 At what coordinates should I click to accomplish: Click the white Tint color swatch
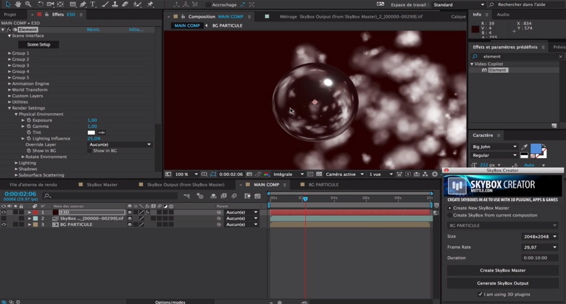(x=91, y=133)
